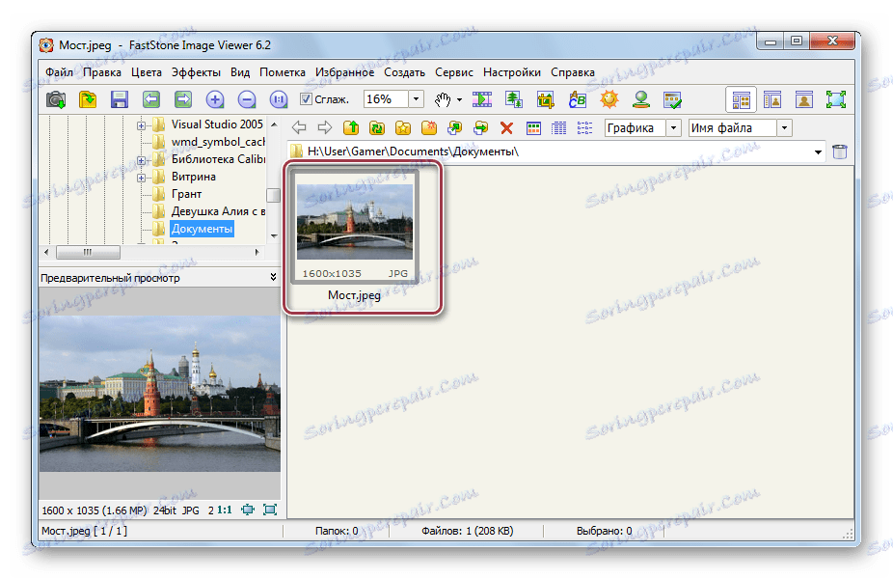893x579 pixels.
Task: Open the crop board tool icon
Action: (x=546, y=99)
